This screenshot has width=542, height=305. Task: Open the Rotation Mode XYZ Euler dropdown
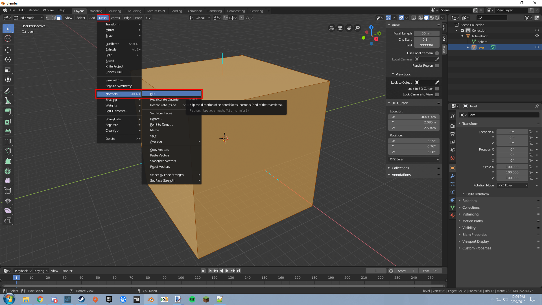[x=512, y=185]
